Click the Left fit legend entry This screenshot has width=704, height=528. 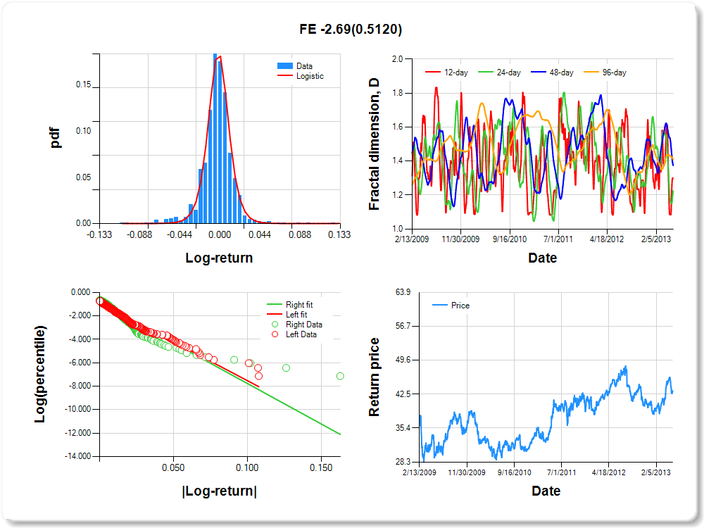pos(287,315)
